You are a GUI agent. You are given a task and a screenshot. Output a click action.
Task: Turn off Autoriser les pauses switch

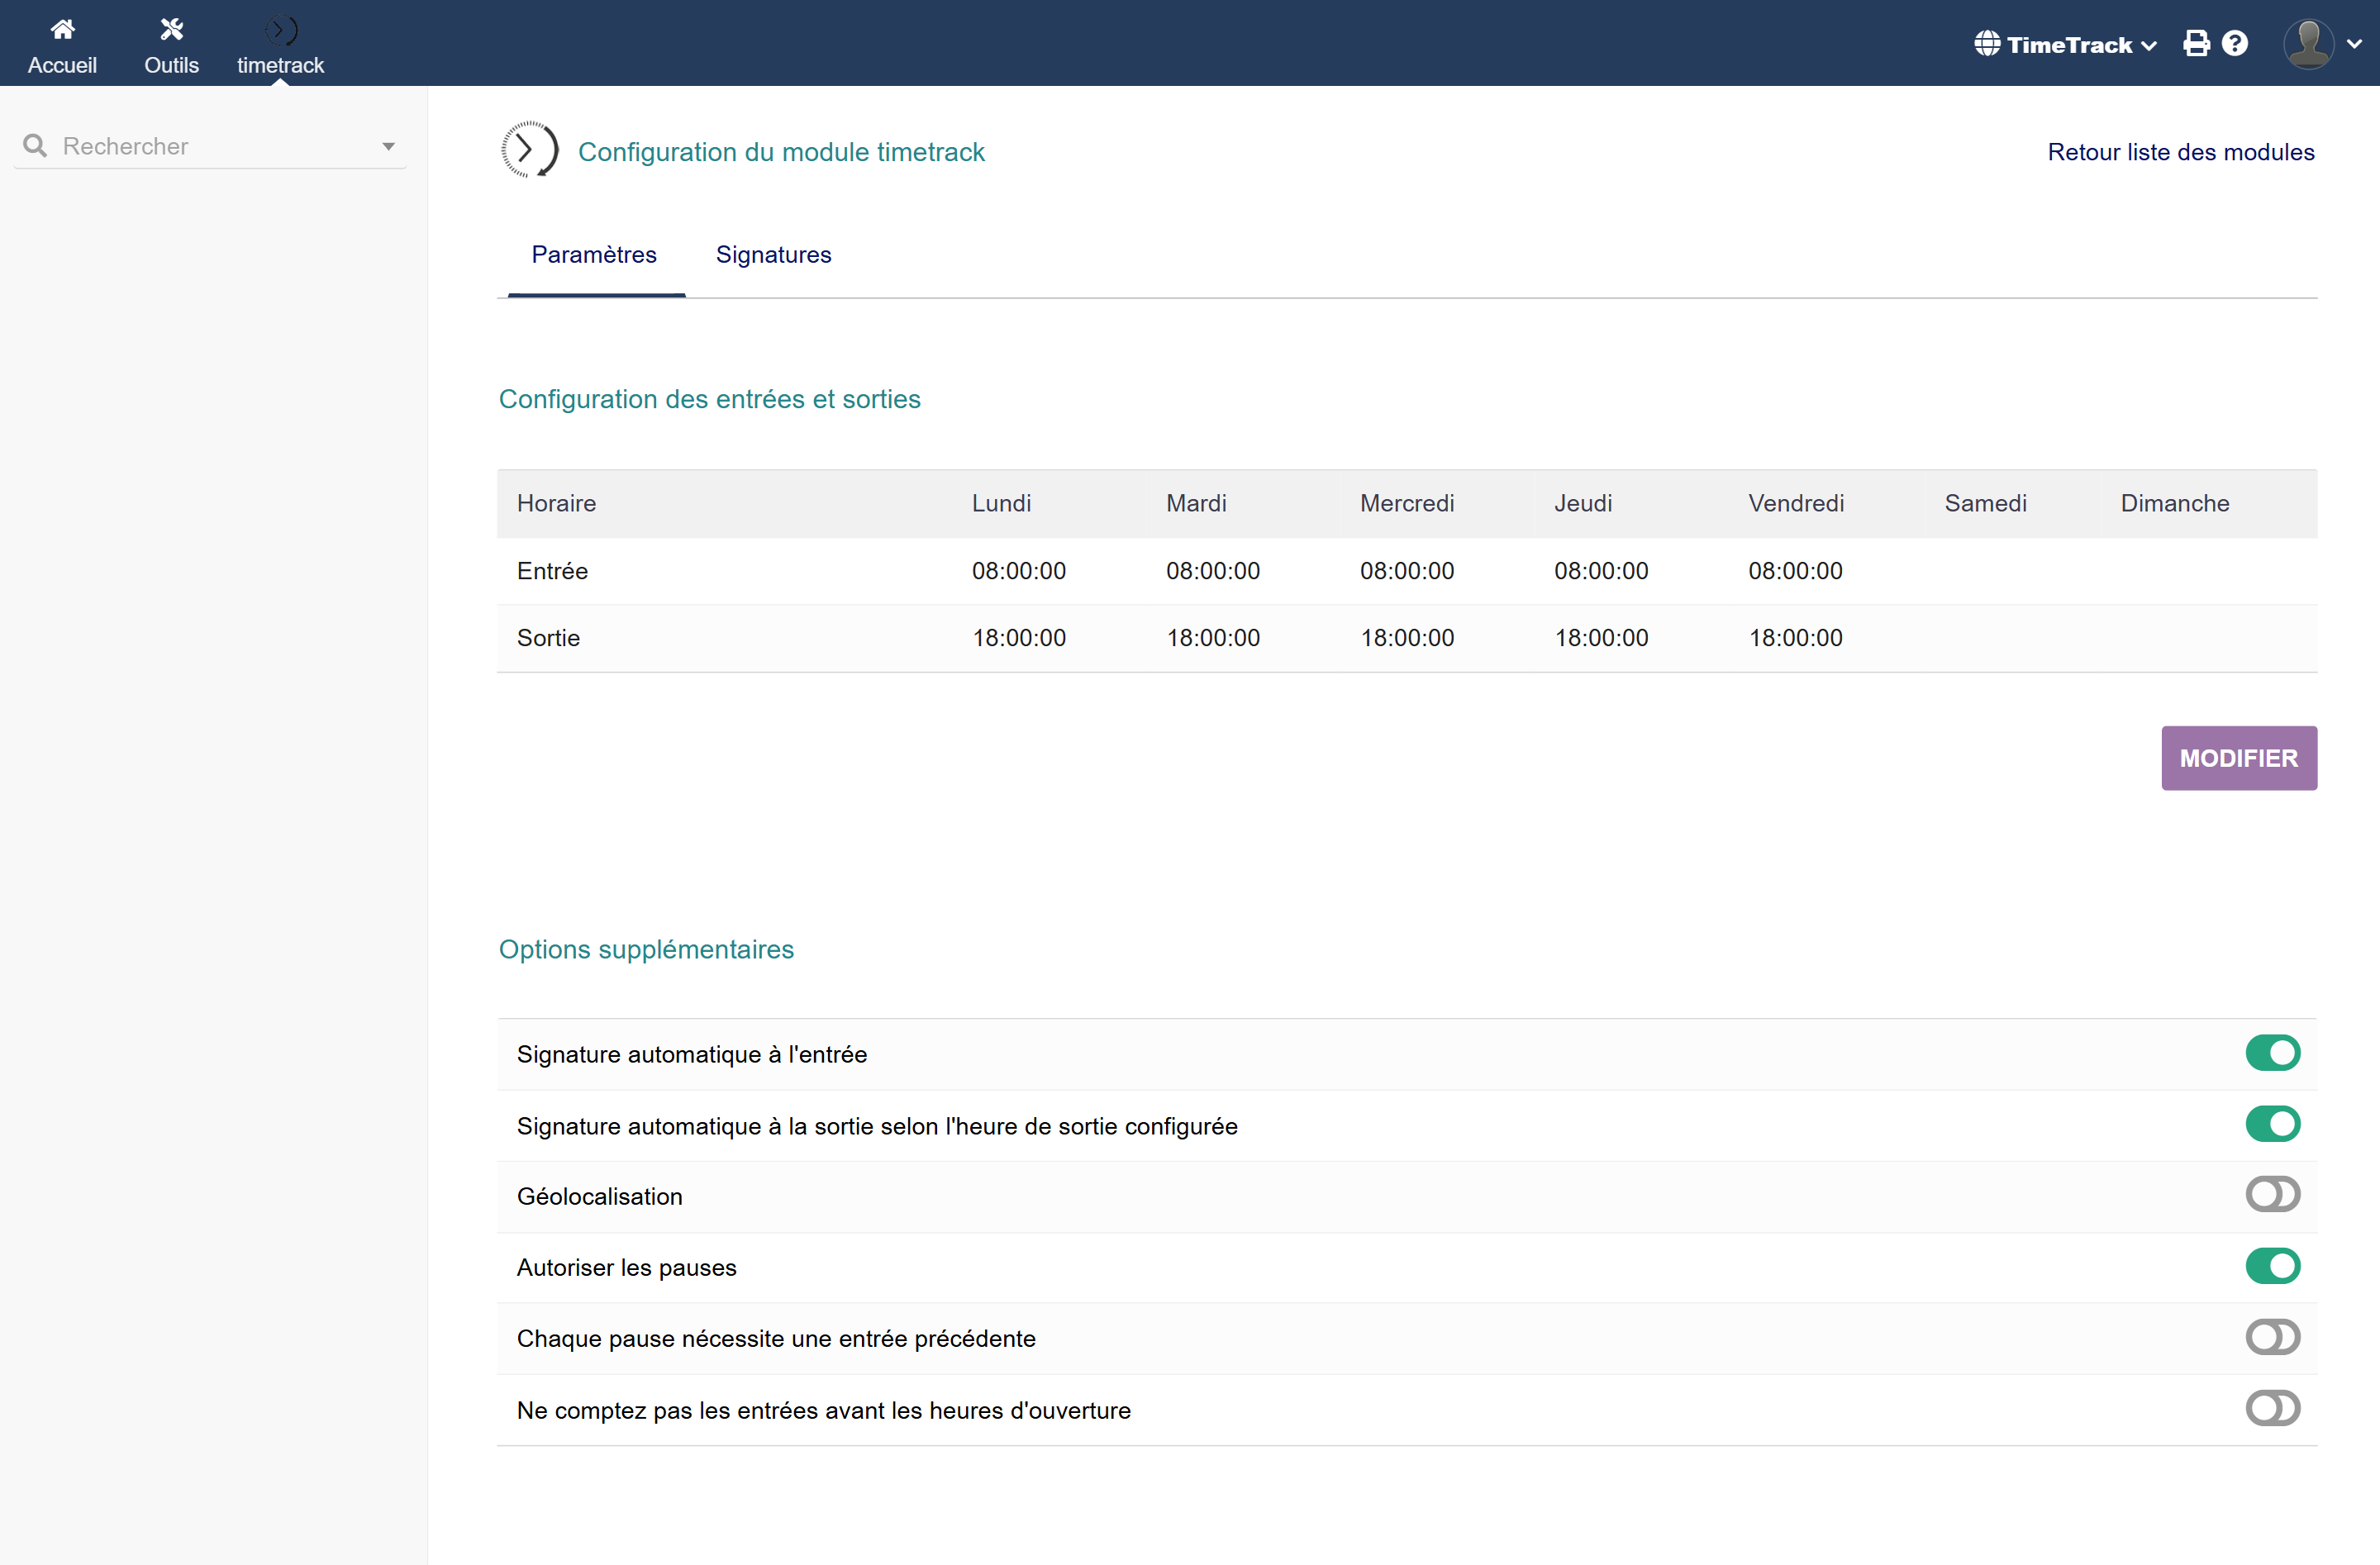click(2272, 1266)
